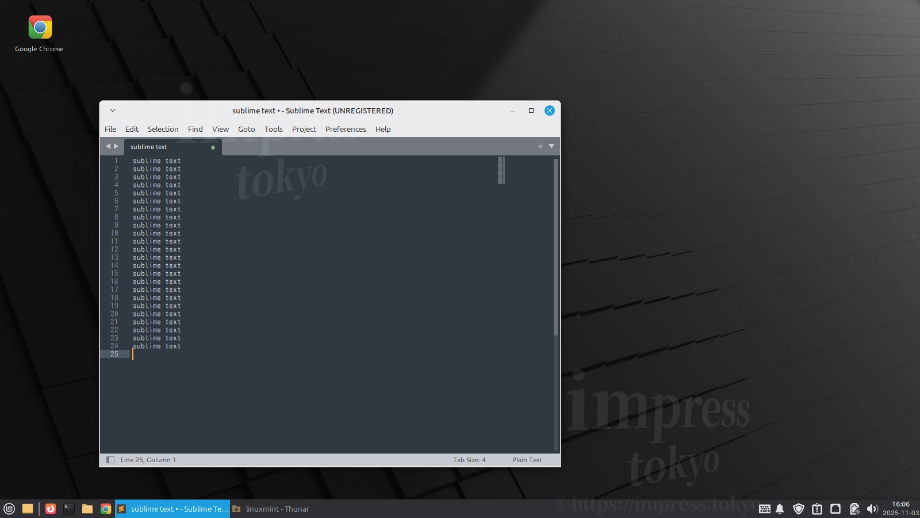Open the Tools menu
This screenshot has width=920, height=518.
[273, 129]
